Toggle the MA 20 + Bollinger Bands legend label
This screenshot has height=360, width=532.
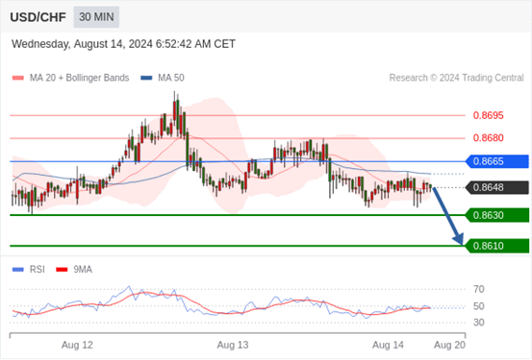pos(80,78)
